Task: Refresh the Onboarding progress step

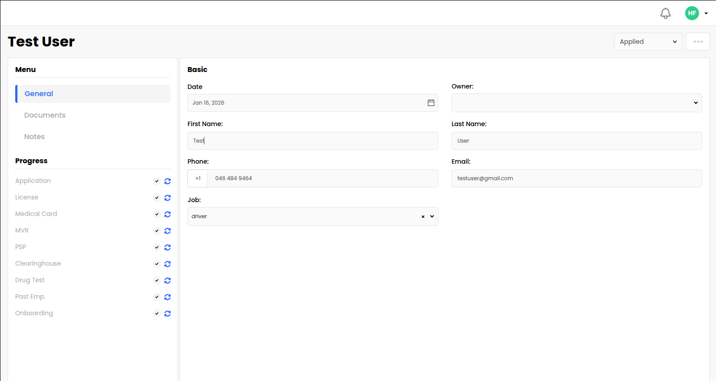Action: point(168,313)
